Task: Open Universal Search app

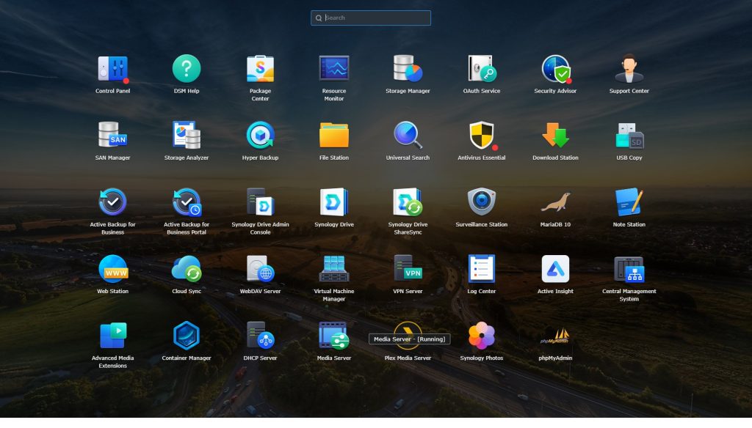Action: 408,135
